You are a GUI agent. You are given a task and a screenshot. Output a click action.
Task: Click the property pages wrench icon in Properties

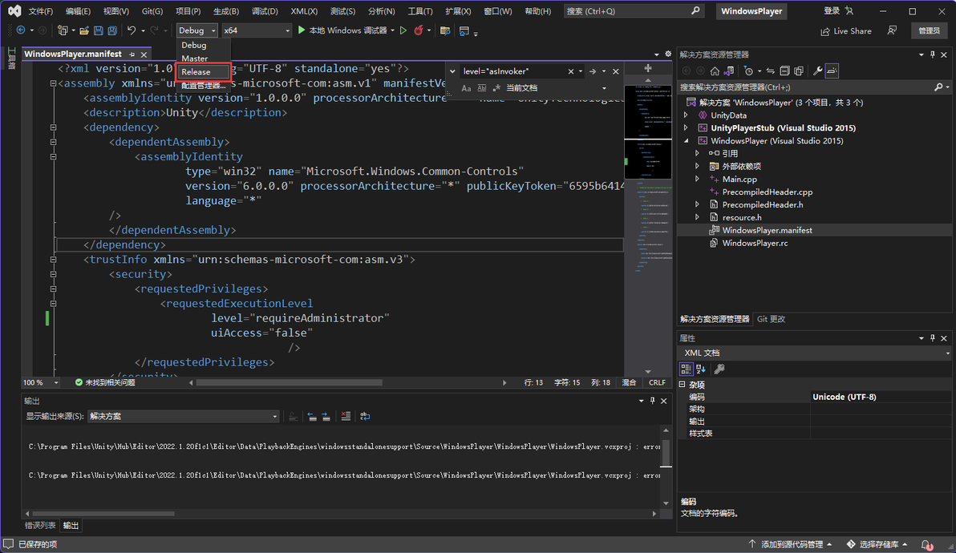point(719,369)
